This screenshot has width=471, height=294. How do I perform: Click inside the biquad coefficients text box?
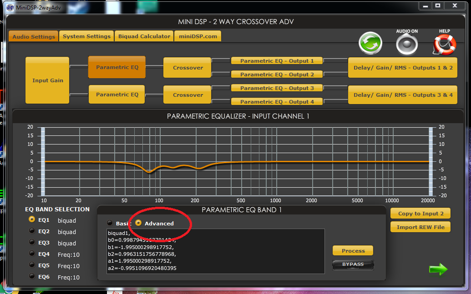tap(216, 251)
